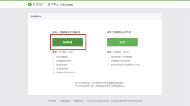Open the 关于财付通 footer link

[x=52, y=101]
